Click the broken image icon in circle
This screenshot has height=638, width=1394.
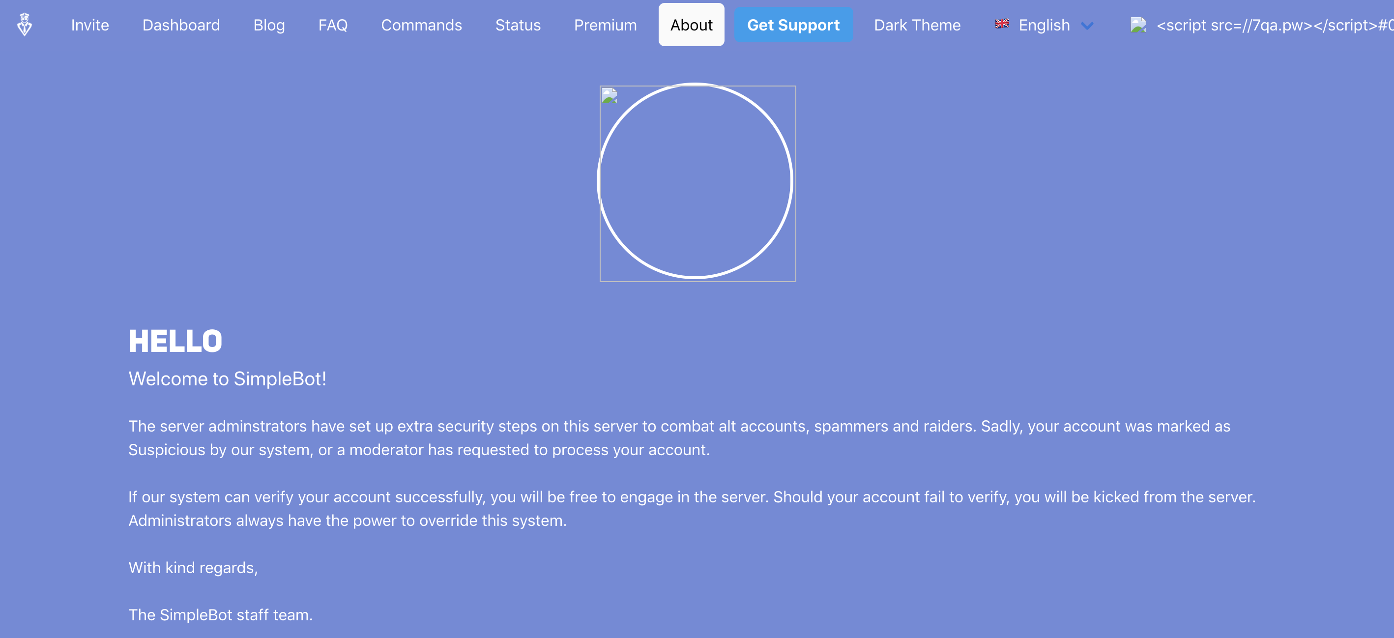tap(610, 96)
